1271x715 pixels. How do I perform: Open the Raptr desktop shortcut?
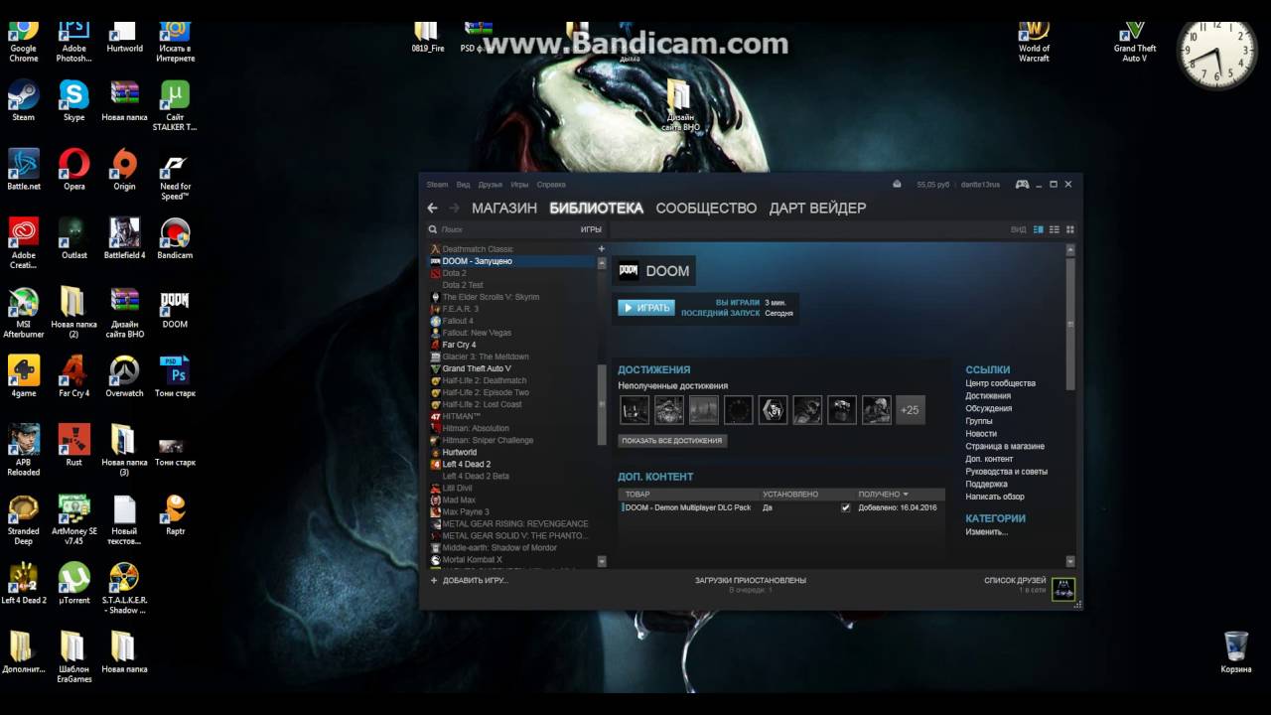pyautogui.click(x=175, y=514)
